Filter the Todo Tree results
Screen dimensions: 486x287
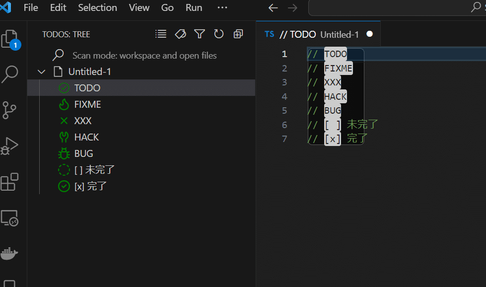[200, 34]
